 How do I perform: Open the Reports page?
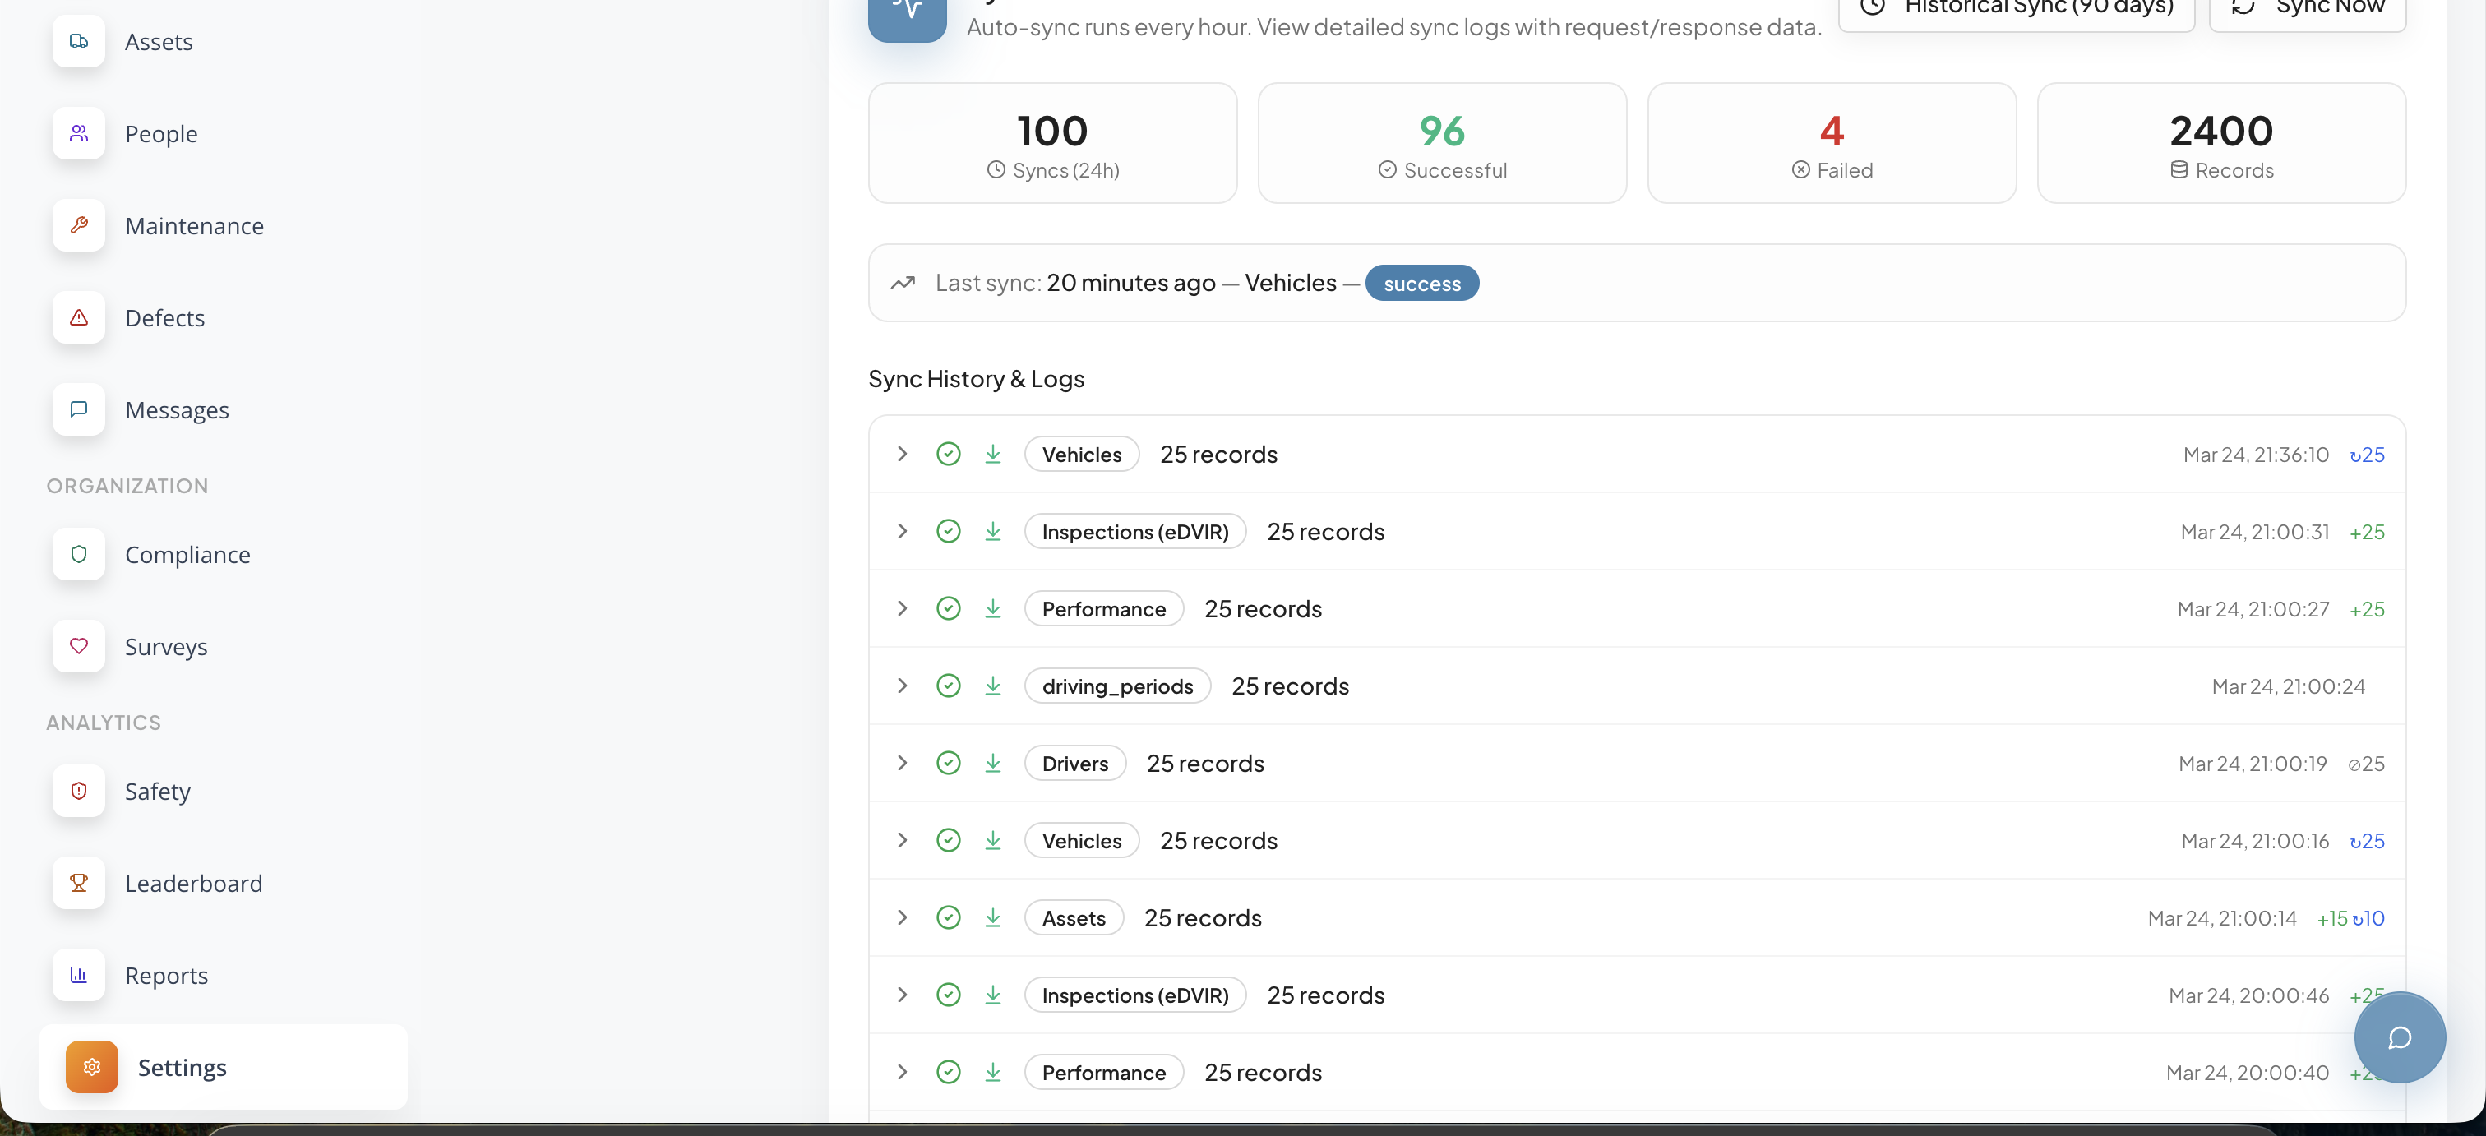pyautogui.click(x=166, y=976)
